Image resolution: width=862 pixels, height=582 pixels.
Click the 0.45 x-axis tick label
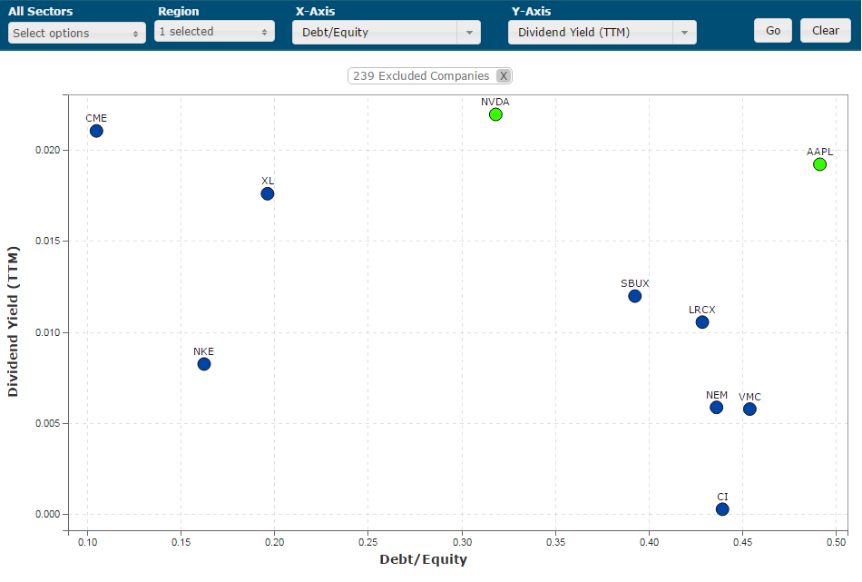(743, 542)
